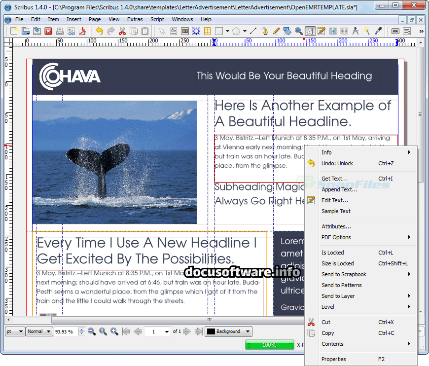The width and height of the screenshot is (429, 366).
Task: Click the Save as PDF toolbar icon
Action: (x=82, y=31)
